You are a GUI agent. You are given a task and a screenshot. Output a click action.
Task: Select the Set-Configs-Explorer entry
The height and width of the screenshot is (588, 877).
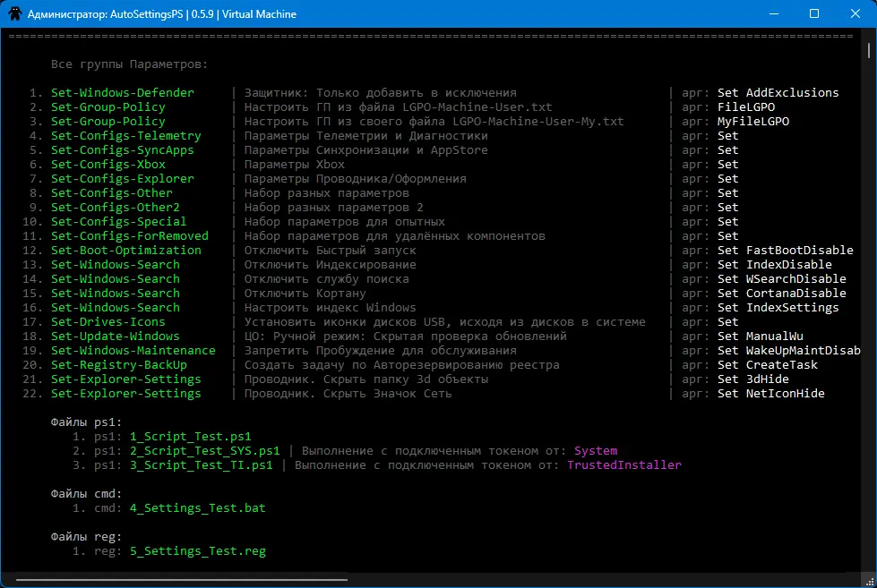point(123,179)
